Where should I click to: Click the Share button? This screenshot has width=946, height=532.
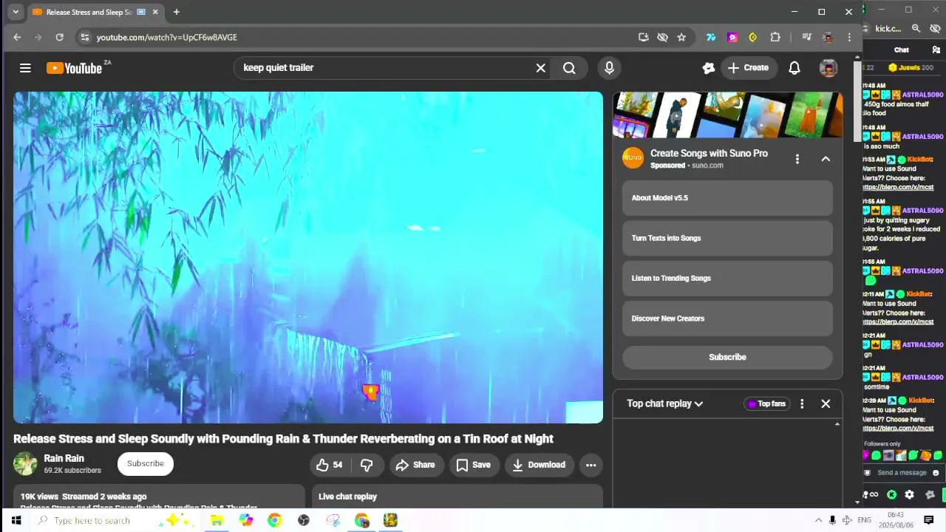point(416,465)
